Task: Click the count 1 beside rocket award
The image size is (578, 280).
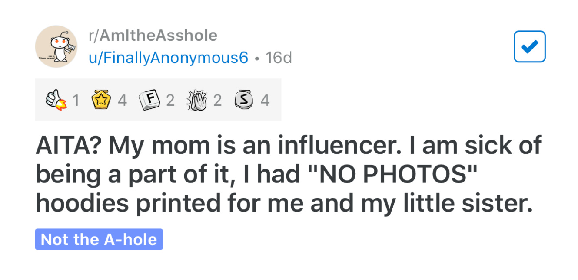Action: (x=76, y=101)
